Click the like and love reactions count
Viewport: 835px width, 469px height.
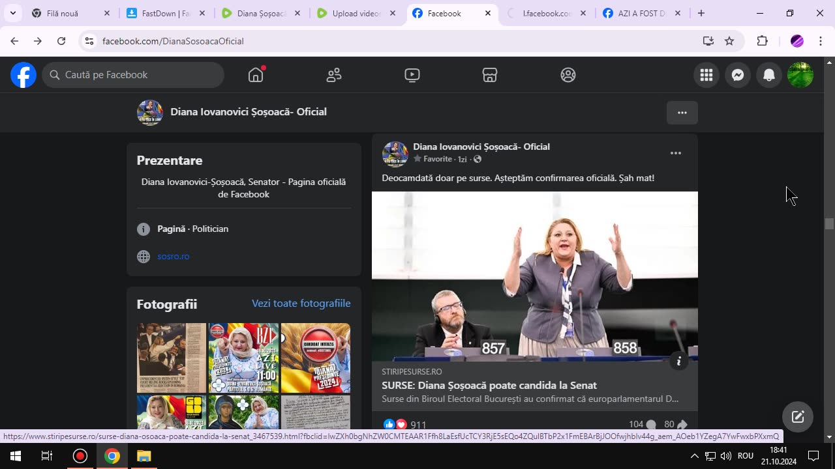tap(405, 425)
